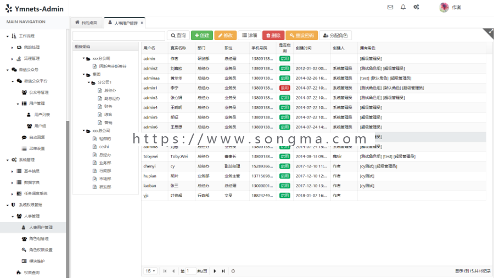
Task: Collapse the 系统权限管理 sidebar group
Action: [x=8, y=205]
